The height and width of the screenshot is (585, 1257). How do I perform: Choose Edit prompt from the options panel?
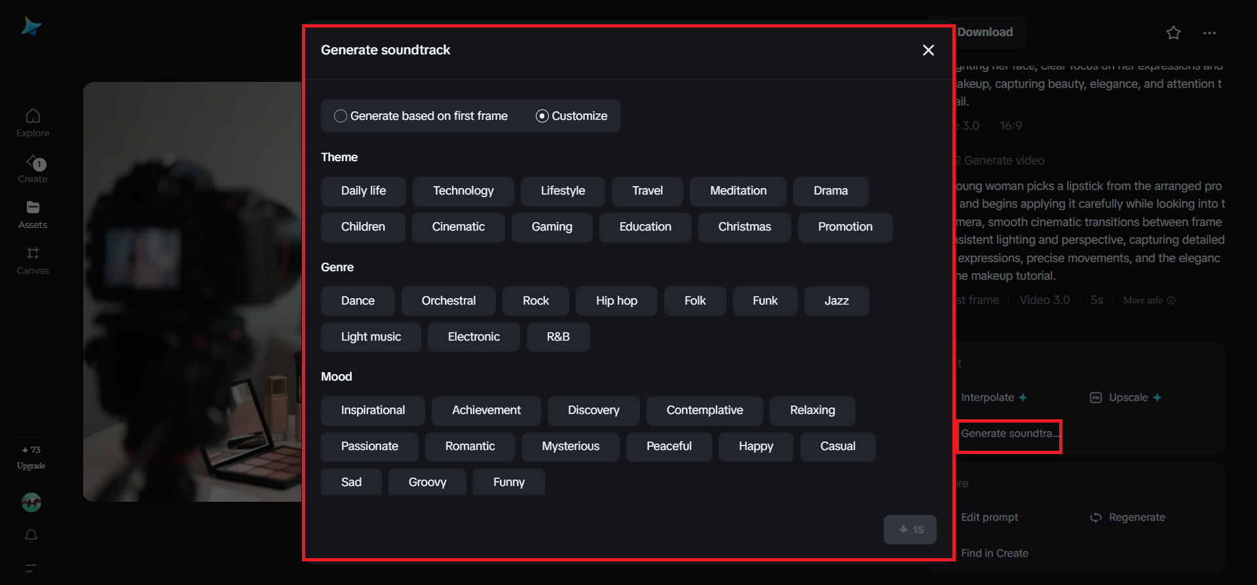click(989, 517)
